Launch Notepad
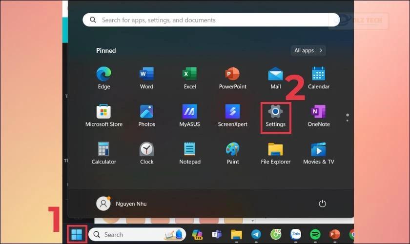This screenshot has width=410, height=244. pyautogui.click(x=189, y=153)
